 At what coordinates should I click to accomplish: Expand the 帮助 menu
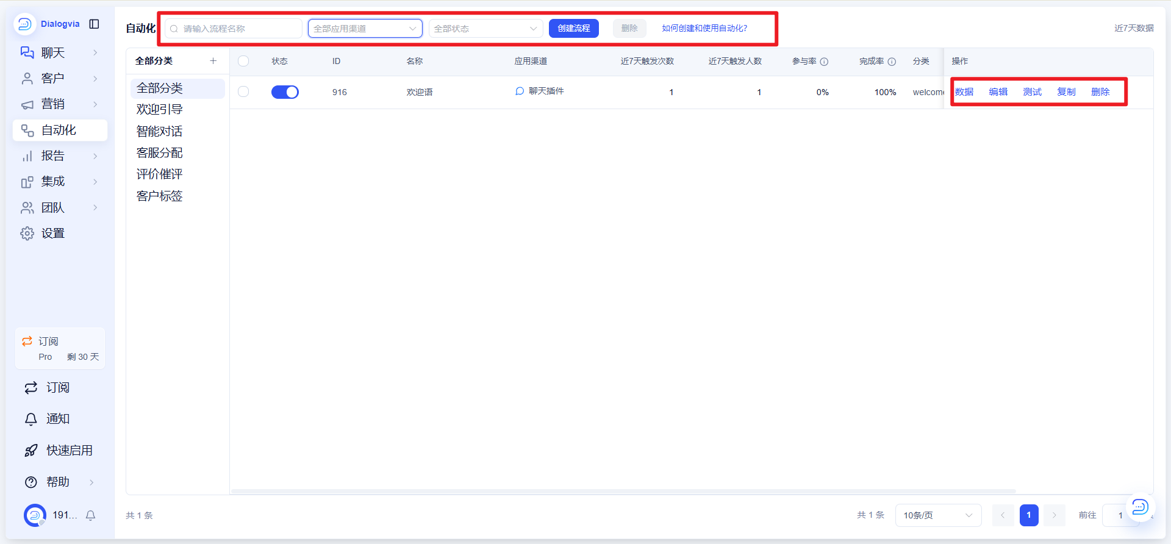pyautogui.click(x=60, y=482)
